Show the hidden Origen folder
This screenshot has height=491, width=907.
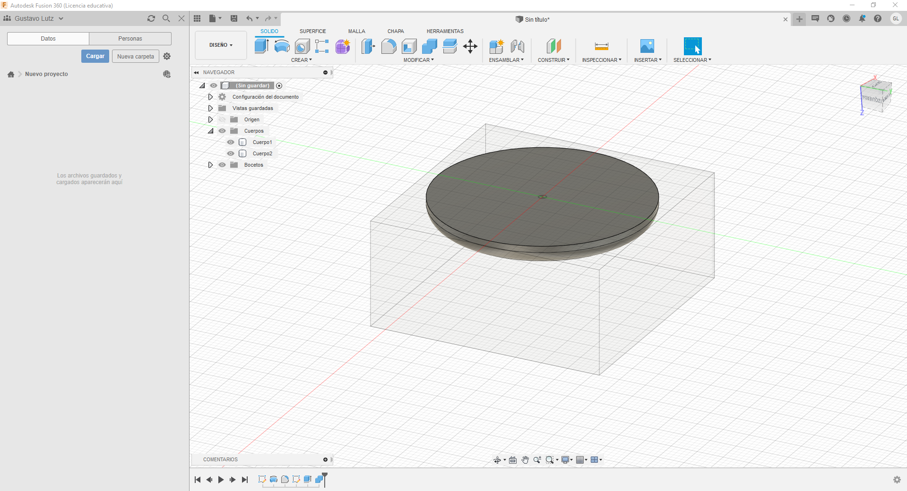[x=222, y=119]
